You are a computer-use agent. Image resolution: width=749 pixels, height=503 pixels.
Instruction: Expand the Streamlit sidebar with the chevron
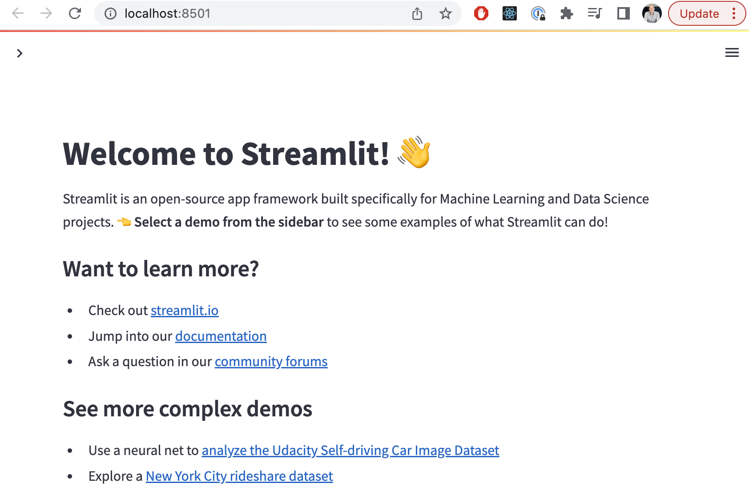[20, 53]
